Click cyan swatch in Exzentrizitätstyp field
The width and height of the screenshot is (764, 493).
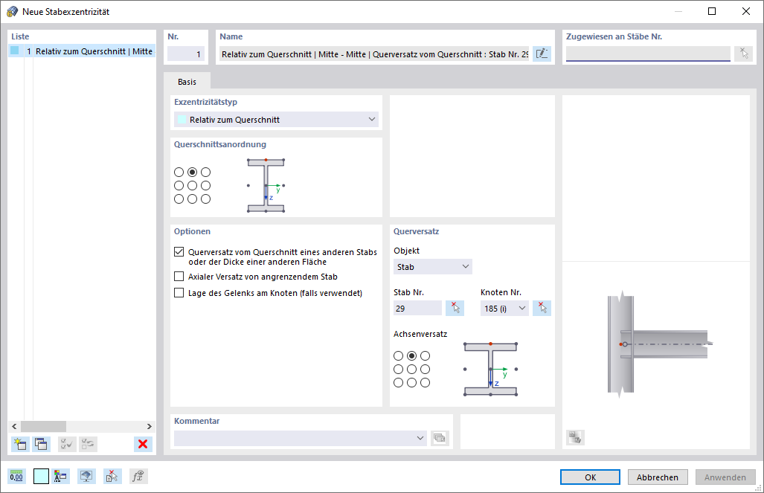pyautogui.click(x=182, y=120)
